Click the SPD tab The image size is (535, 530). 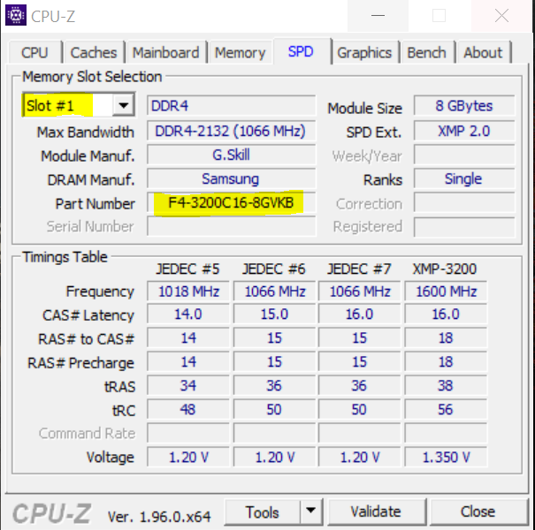point(301,51)
